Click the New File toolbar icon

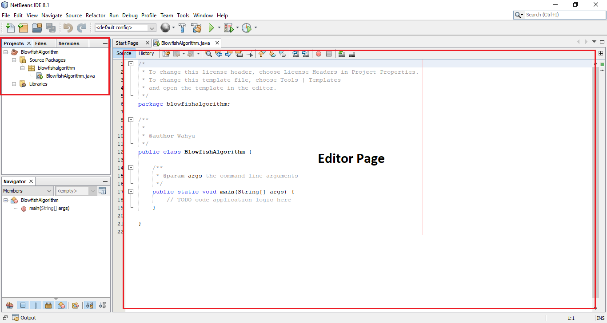coord(10,28)
